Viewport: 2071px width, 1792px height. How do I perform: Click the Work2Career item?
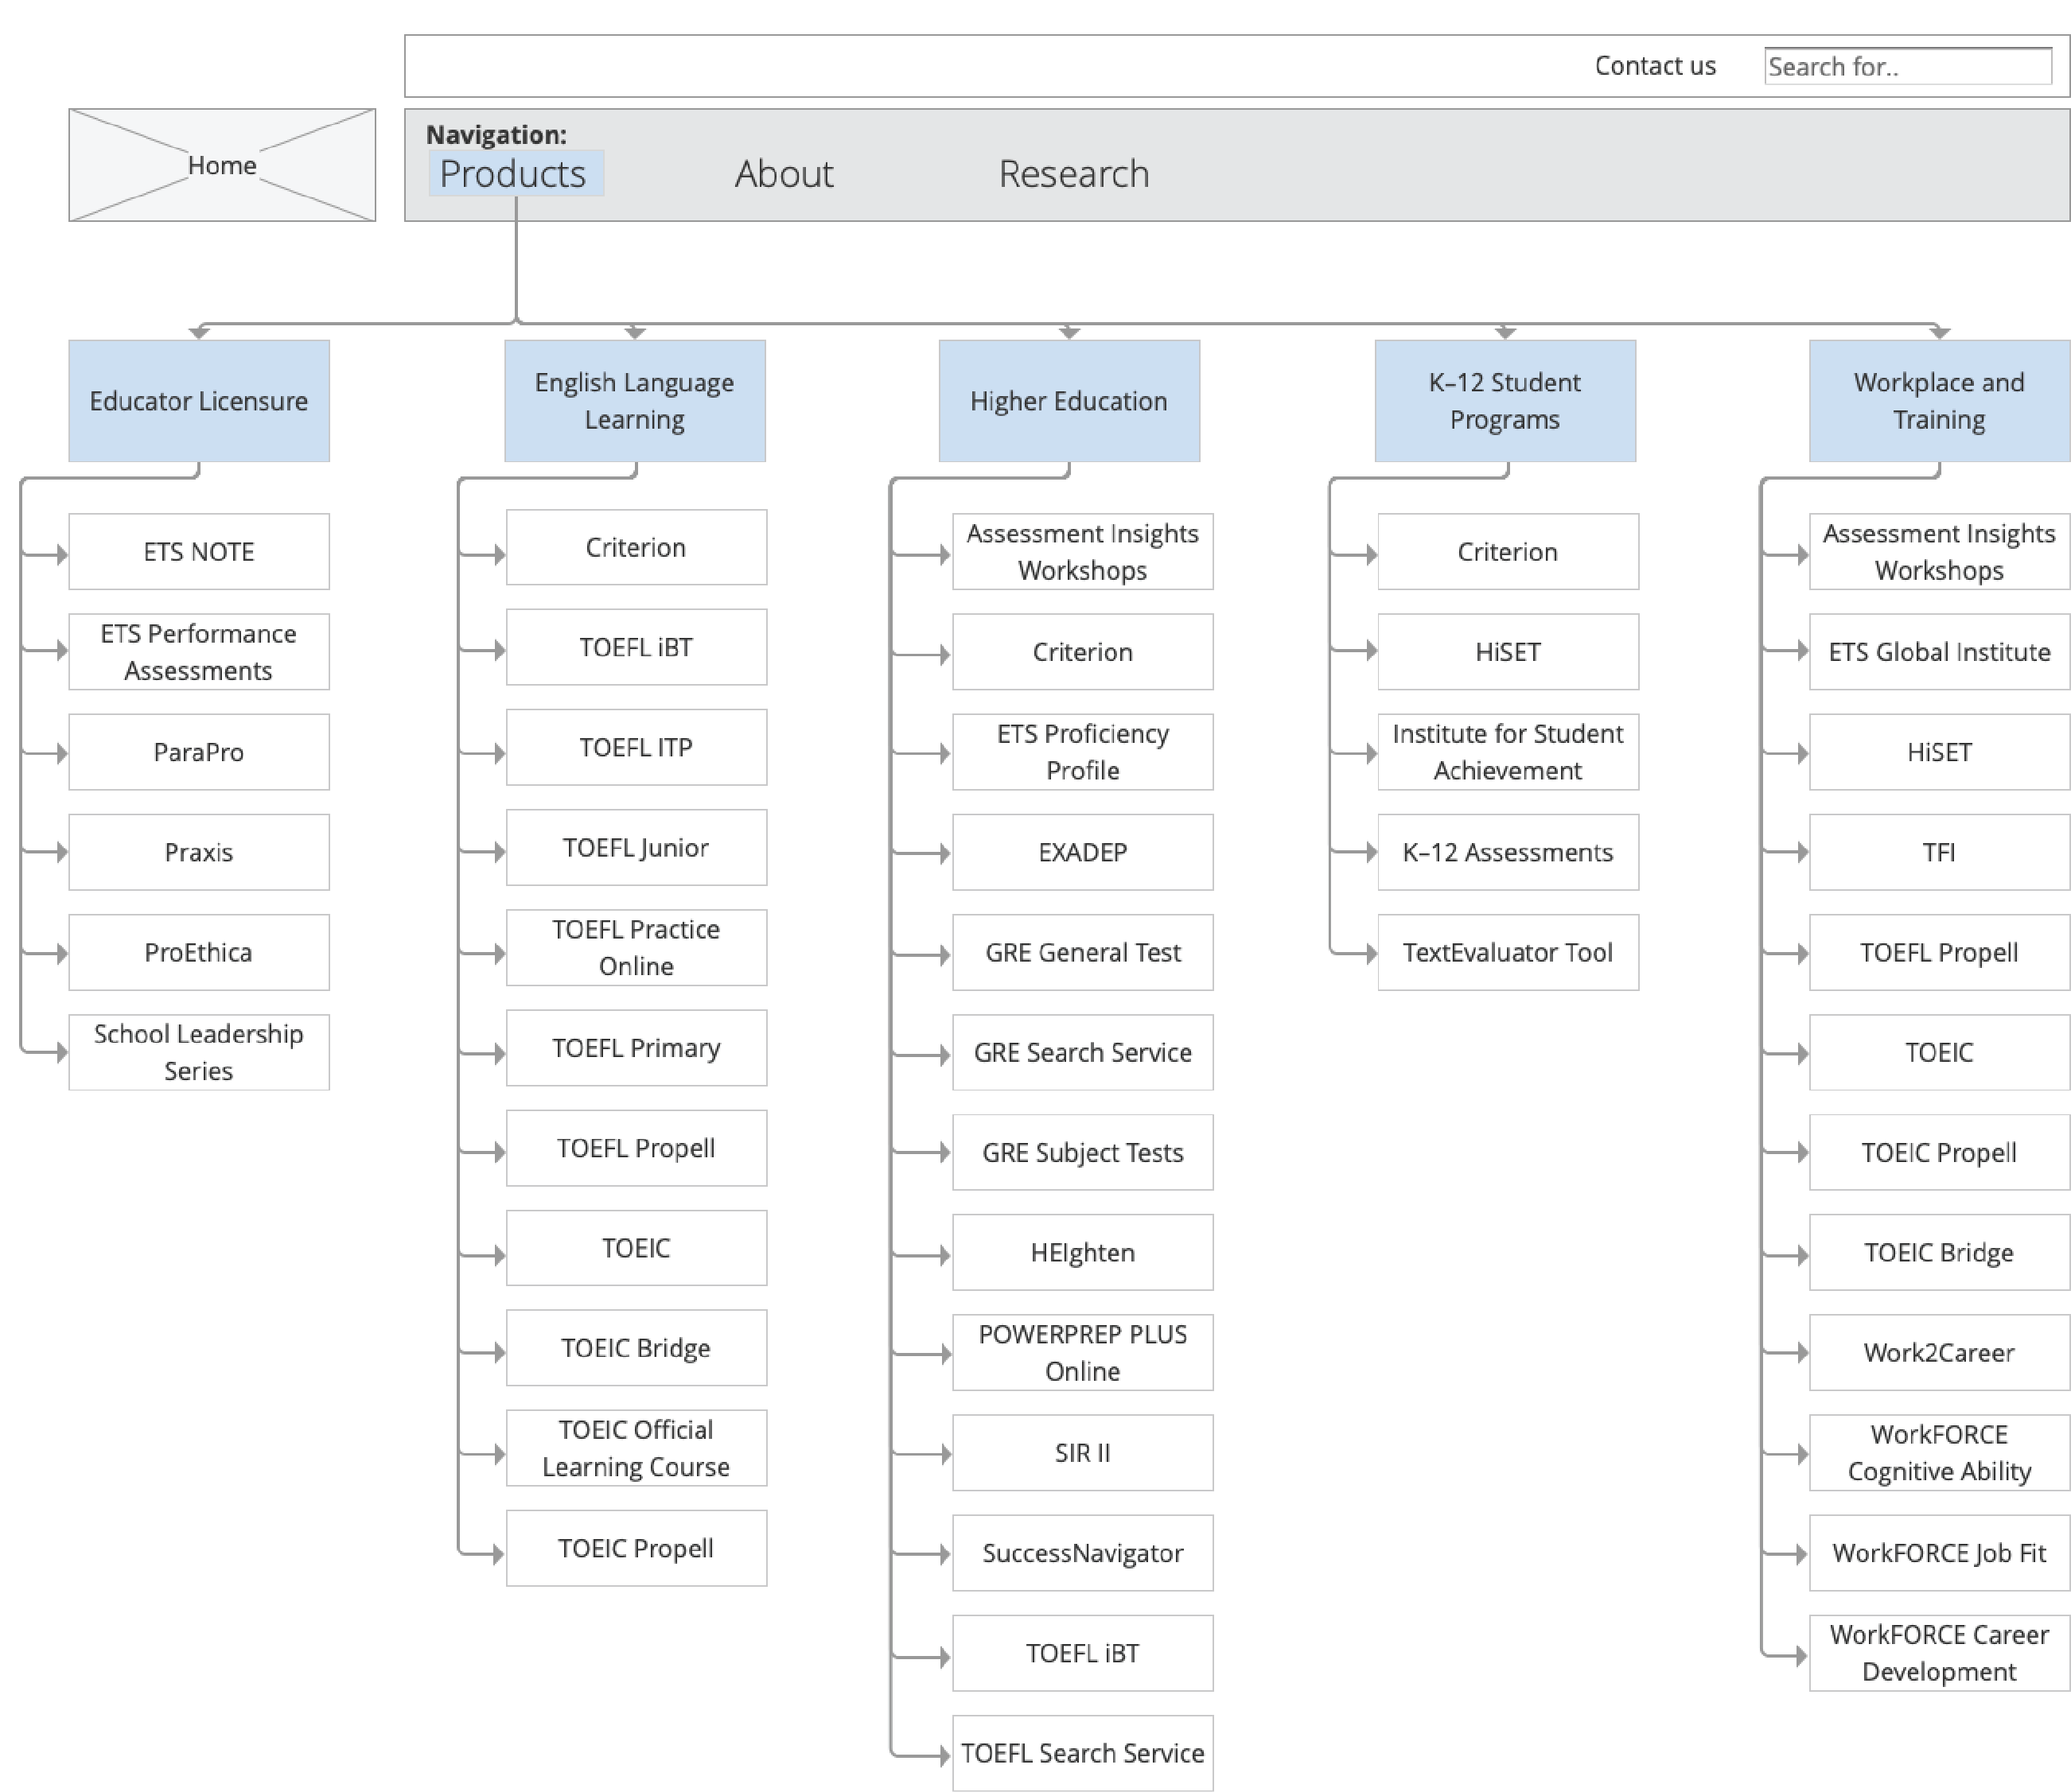pyautogui.click(x=1938, y=1352)
